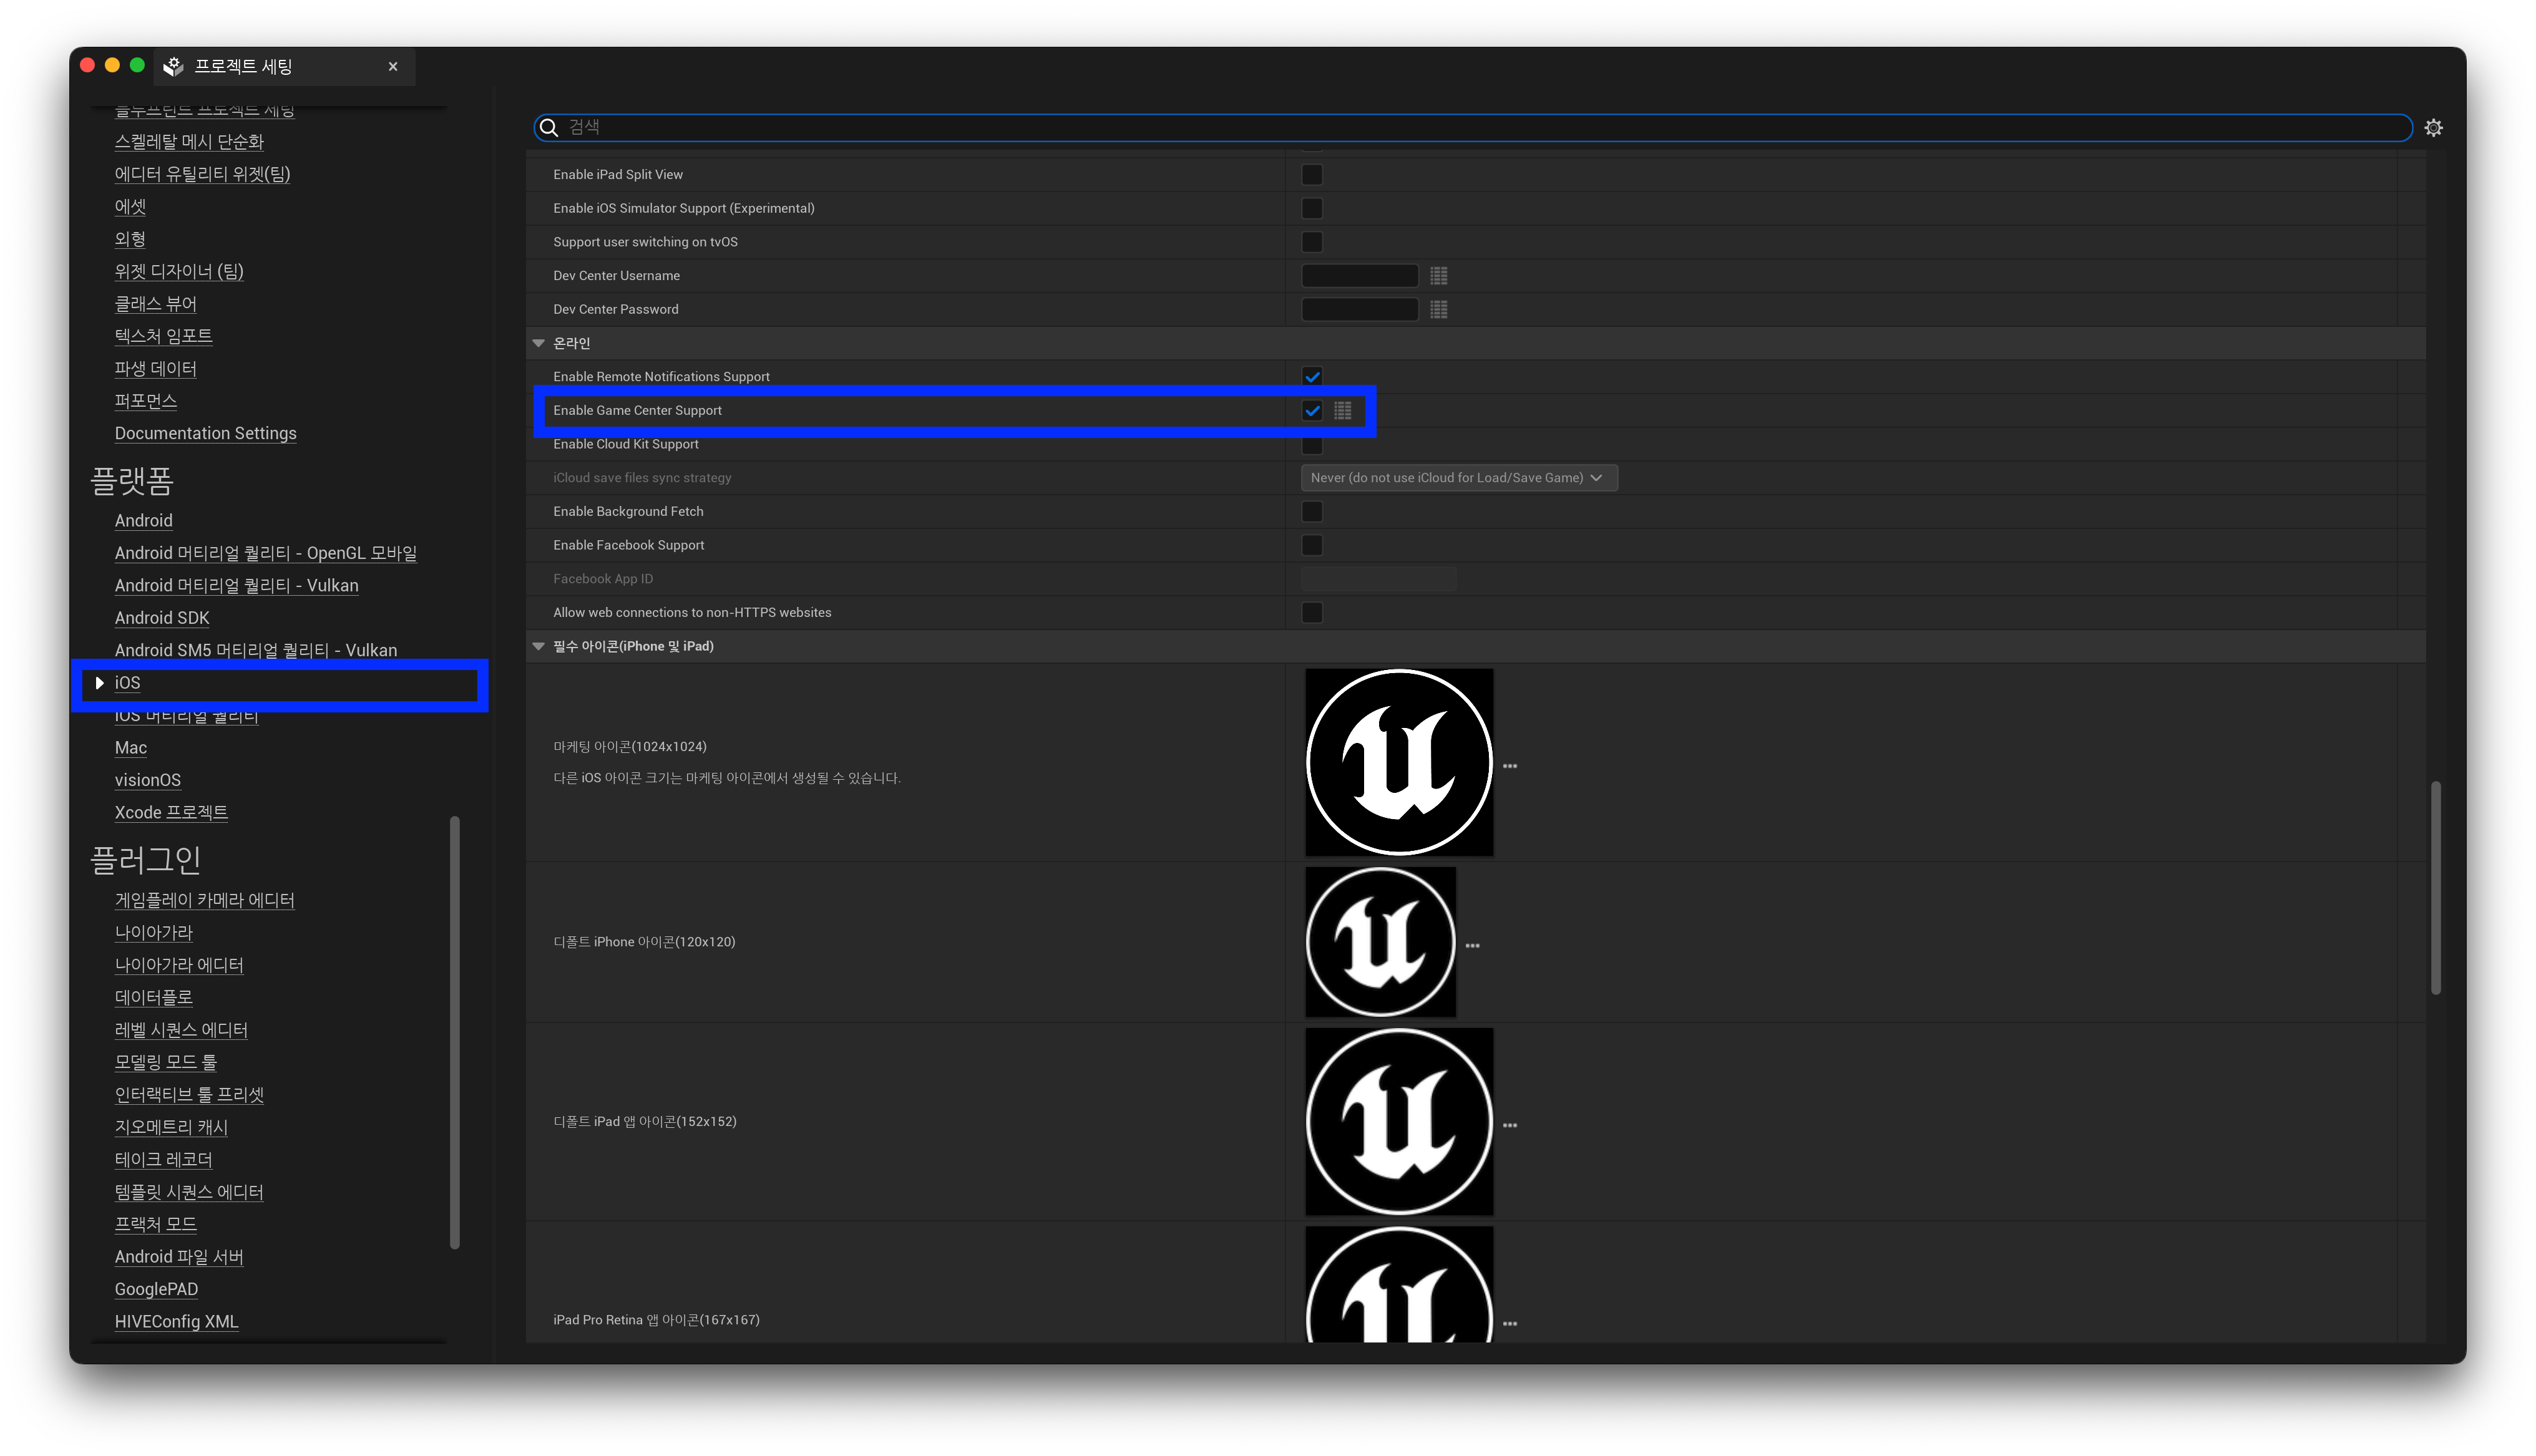Click the marketing icon 1024x1024 thumbnail

pyautogui.click(x=1398, y=762)
